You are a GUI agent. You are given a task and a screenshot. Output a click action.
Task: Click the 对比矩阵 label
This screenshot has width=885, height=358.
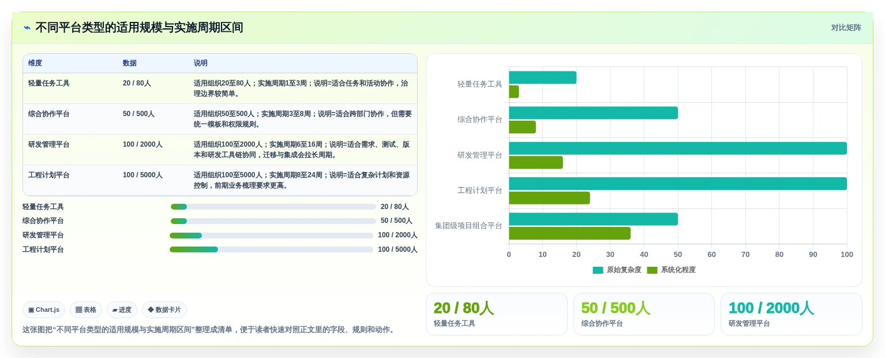tap(846, 28)
